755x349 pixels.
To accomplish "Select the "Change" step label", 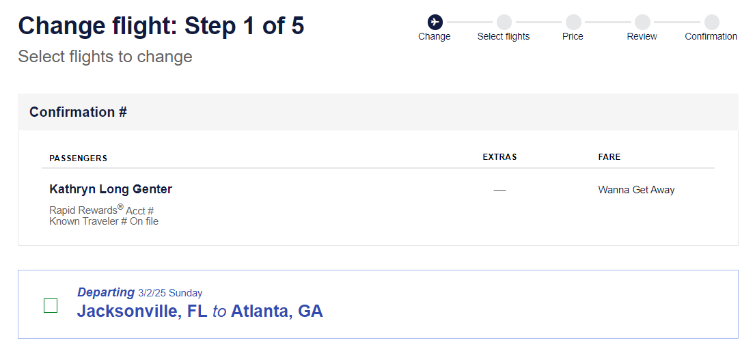I will (x=435, y=36).
